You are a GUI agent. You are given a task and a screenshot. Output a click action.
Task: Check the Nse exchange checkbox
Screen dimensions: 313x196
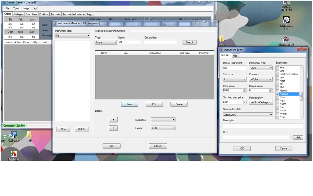[x=278, y=107]
